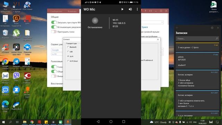Open the weather widget showing 12°C Cloudy
Image resolution: width=222 pixels, height=125 pixels.
point(158,122)
